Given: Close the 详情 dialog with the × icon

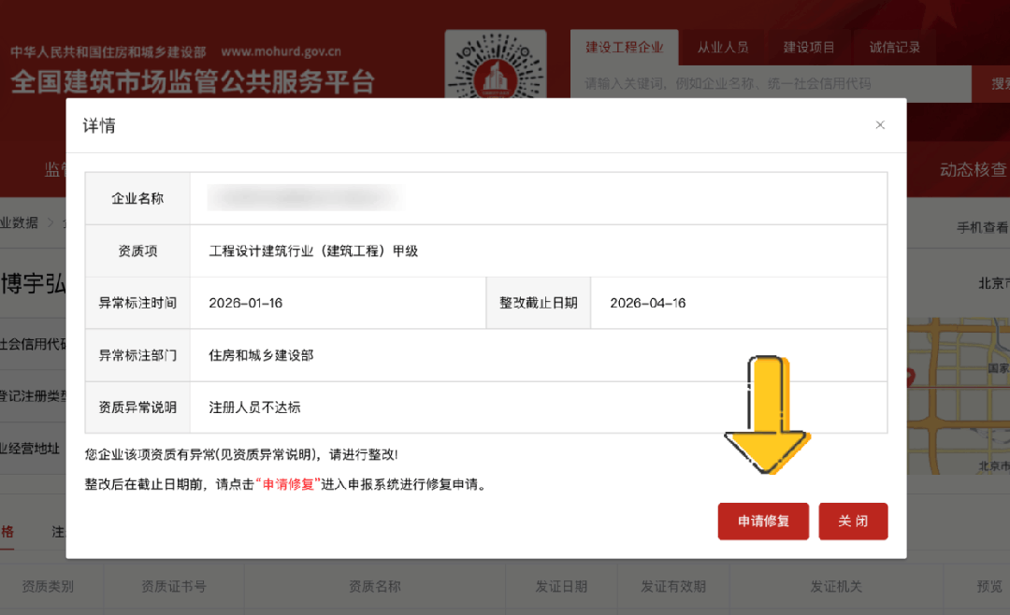Looking at the screenshot, I should (880, 124).
